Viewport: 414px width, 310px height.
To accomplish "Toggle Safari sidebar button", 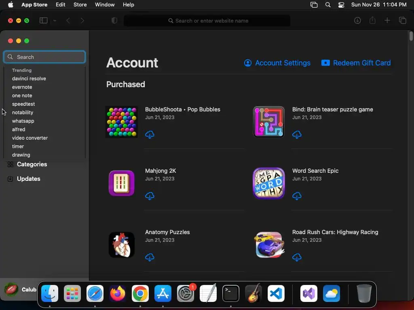I will [43, 20].
